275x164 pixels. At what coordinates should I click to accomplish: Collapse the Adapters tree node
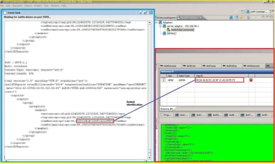click(x=156, y=23)
